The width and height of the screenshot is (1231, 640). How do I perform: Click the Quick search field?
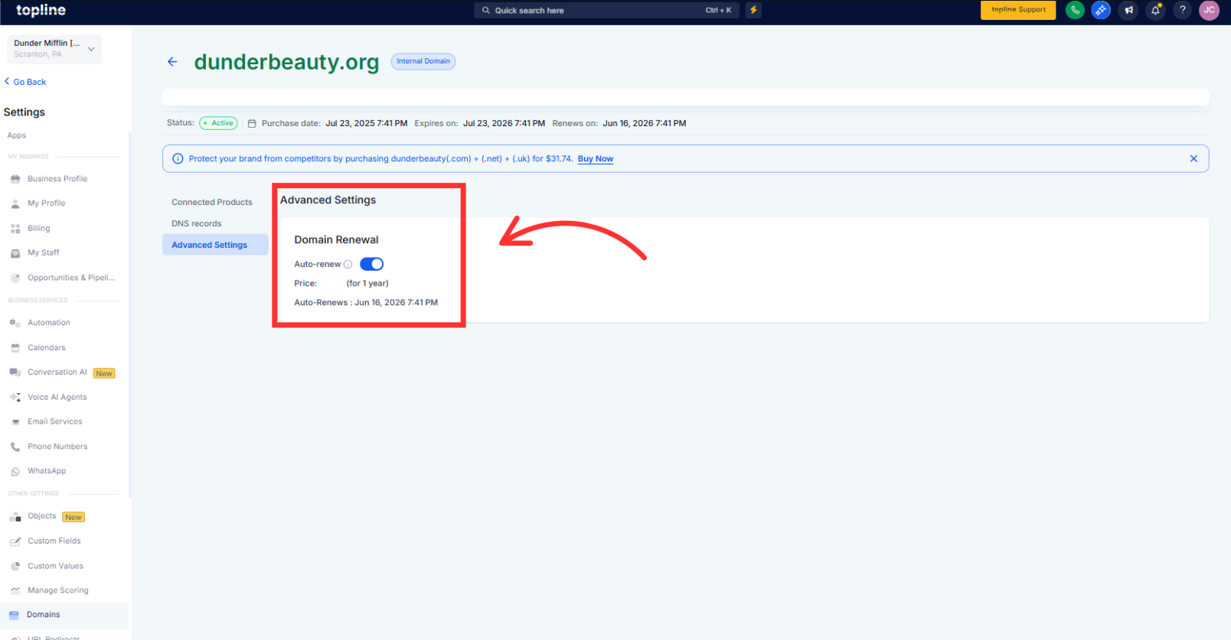tap(606, 11)
